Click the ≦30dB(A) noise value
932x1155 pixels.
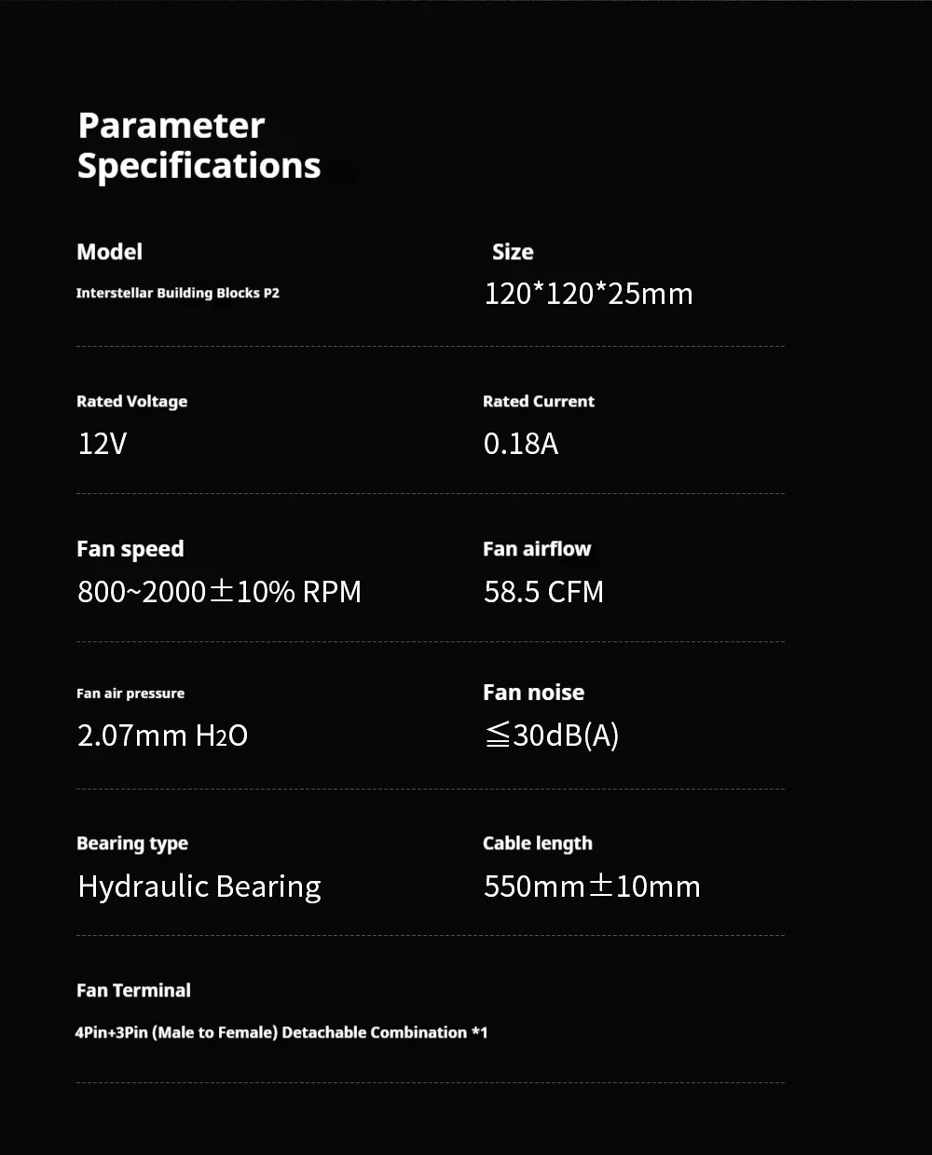pyautogui.click(x=552, y=736)
